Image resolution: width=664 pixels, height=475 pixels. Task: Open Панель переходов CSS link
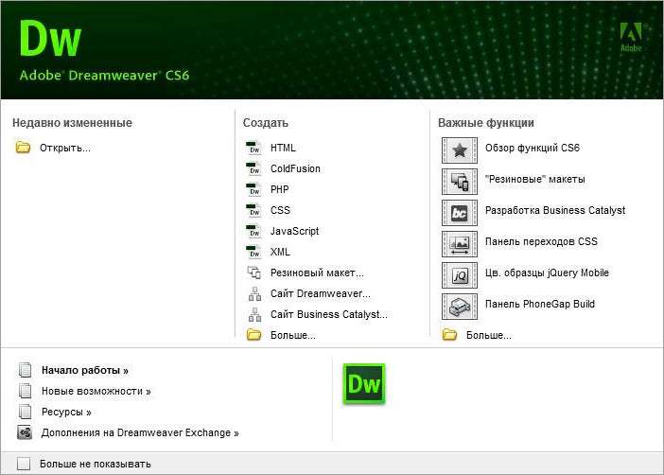coord(541,241)
